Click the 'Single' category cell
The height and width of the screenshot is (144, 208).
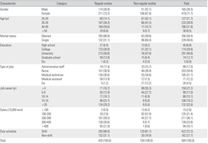(x=45, y=40)
